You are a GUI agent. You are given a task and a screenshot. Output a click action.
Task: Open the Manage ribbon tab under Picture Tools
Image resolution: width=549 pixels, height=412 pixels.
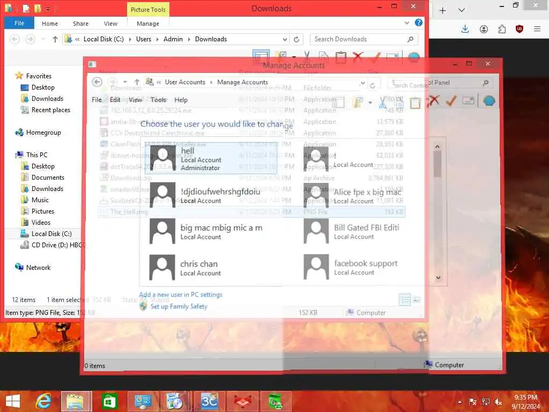pos(148,24)
